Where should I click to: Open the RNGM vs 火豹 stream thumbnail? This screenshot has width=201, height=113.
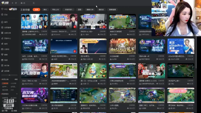pyautogui.click(x=93, y=22)
